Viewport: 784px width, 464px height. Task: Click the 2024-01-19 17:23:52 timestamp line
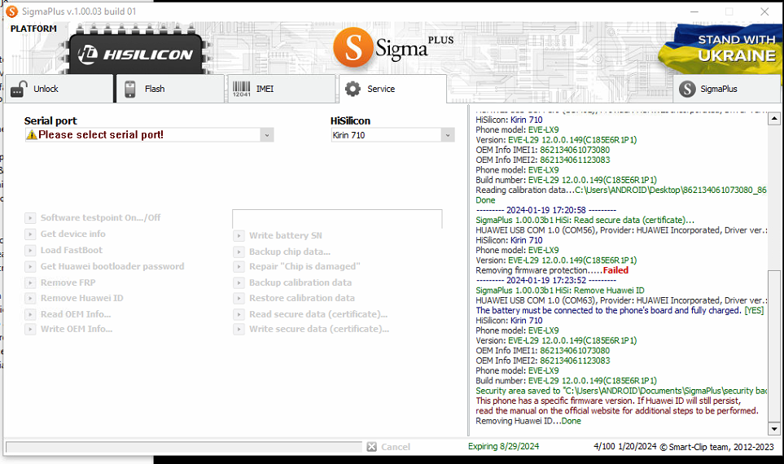point(546,281)
